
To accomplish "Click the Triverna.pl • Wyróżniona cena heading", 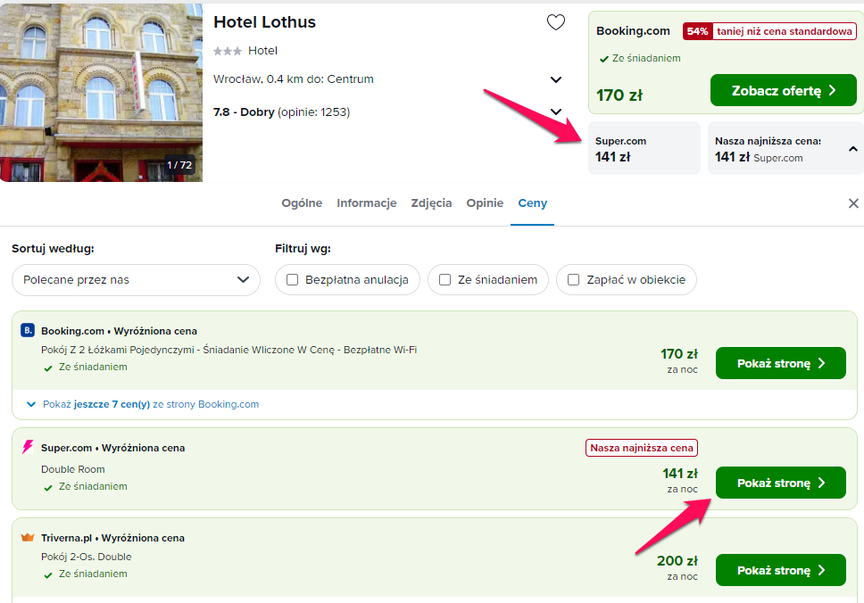I will tap(112, 538).
